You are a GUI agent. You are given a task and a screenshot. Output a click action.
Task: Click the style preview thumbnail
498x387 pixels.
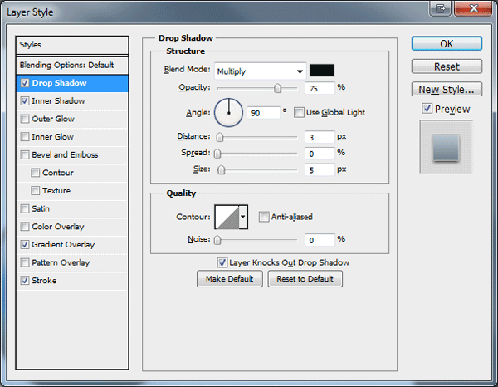[447, 147]
